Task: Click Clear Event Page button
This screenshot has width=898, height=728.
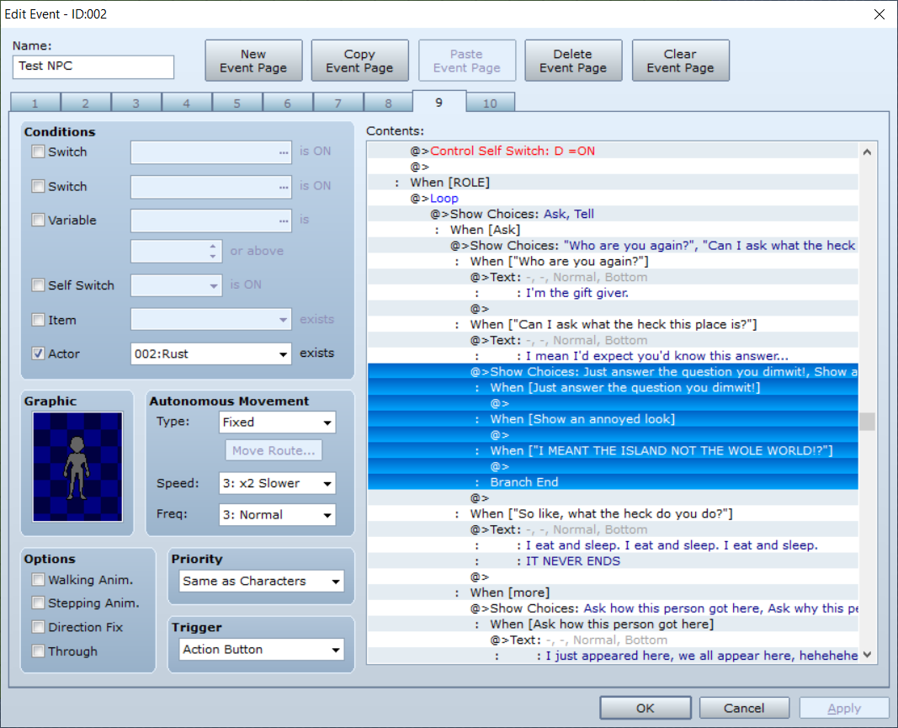Action: pos(680,61)
